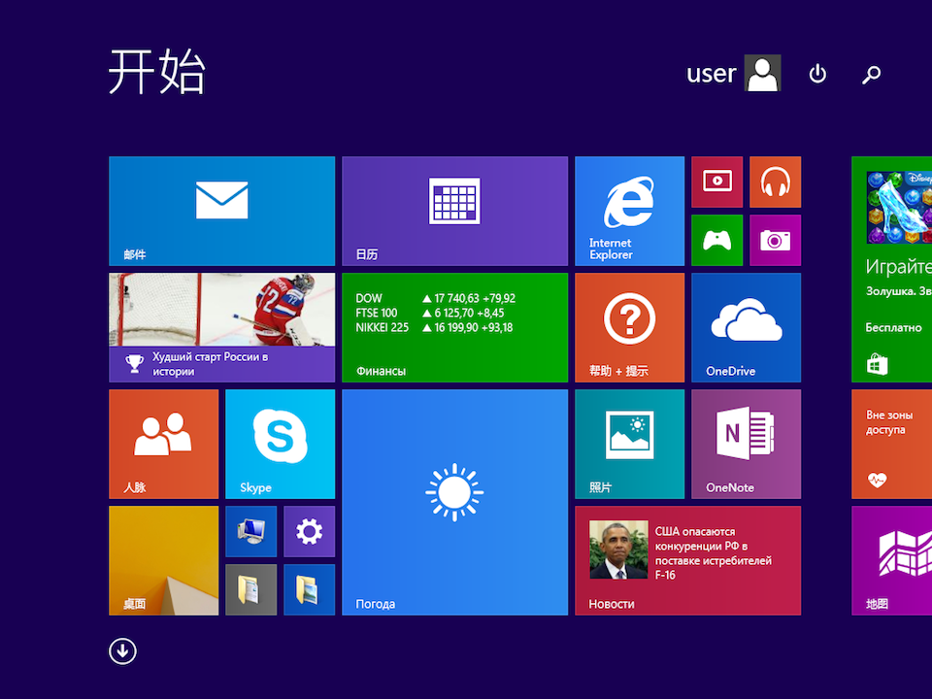
Task: Open the Xbox Games tile
Action: pos(716,240)
